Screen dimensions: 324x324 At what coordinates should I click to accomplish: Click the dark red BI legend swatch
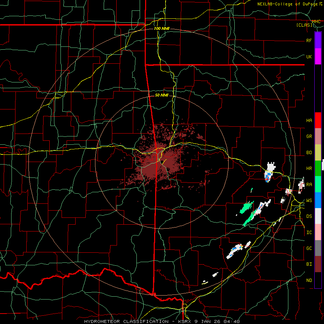pos(318,264)
